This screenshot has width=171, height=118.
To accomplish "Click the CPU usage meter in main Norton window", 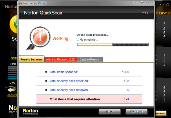I will (x=12, y=73).
